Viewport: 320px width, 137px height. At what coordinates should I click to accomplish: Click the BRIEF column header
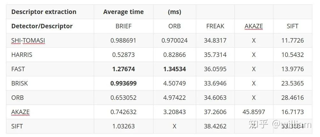[x=123, y=26]
